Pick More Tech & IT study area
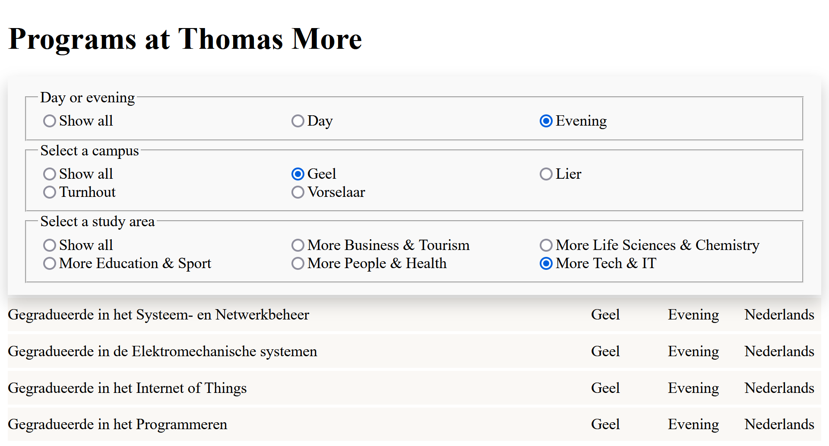Screen dimensions: 829x446 tap(546, 263)
